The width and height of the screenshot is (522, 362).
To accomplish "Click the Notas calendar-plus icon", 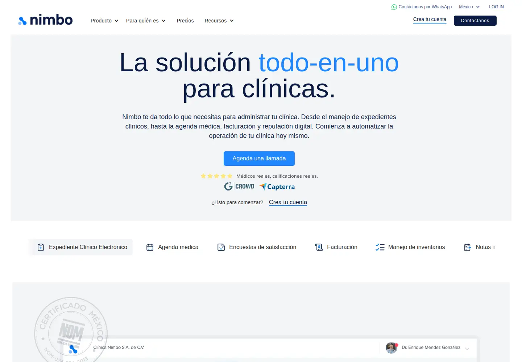I will [468, 247].
